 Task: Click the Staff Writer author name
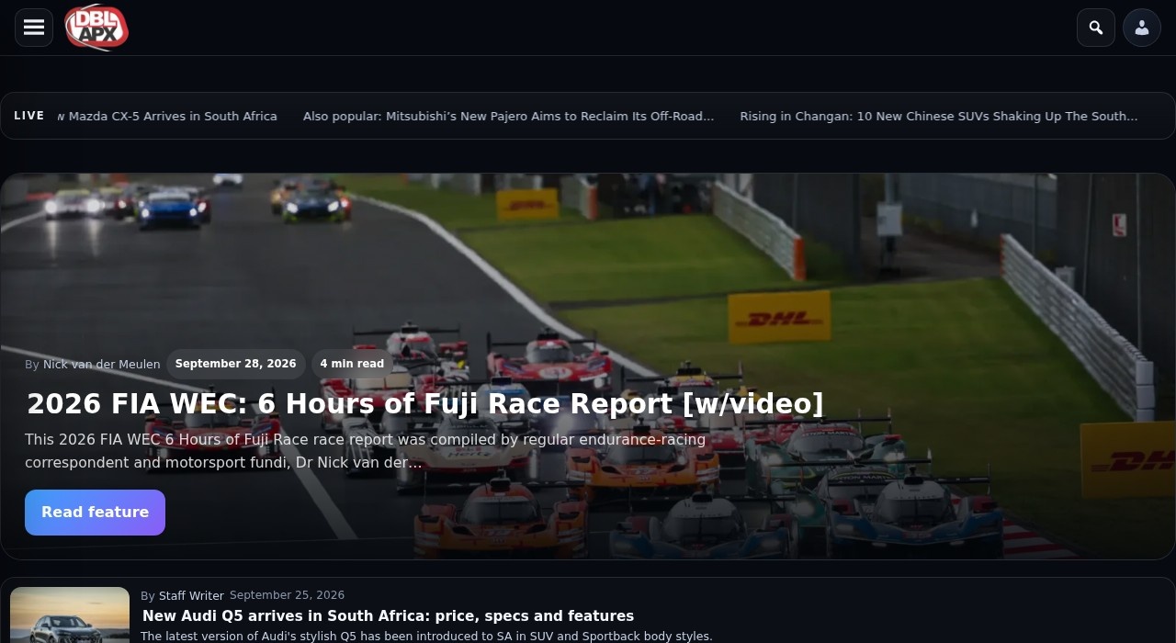point(191,596)
